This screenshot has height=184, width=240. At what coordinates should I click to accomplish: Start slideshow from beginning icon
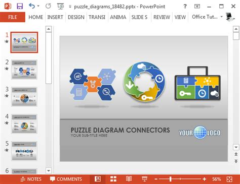pyautogui.click(x=60, y=6)
